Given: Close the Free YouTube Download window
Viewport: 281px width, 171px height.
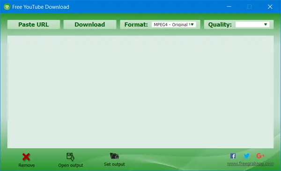Looking at the screenshot, I should click(270, 7).
